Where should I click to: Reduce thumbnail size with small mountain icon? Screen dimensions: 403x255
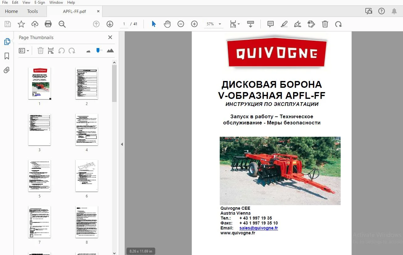coord(89,51)
